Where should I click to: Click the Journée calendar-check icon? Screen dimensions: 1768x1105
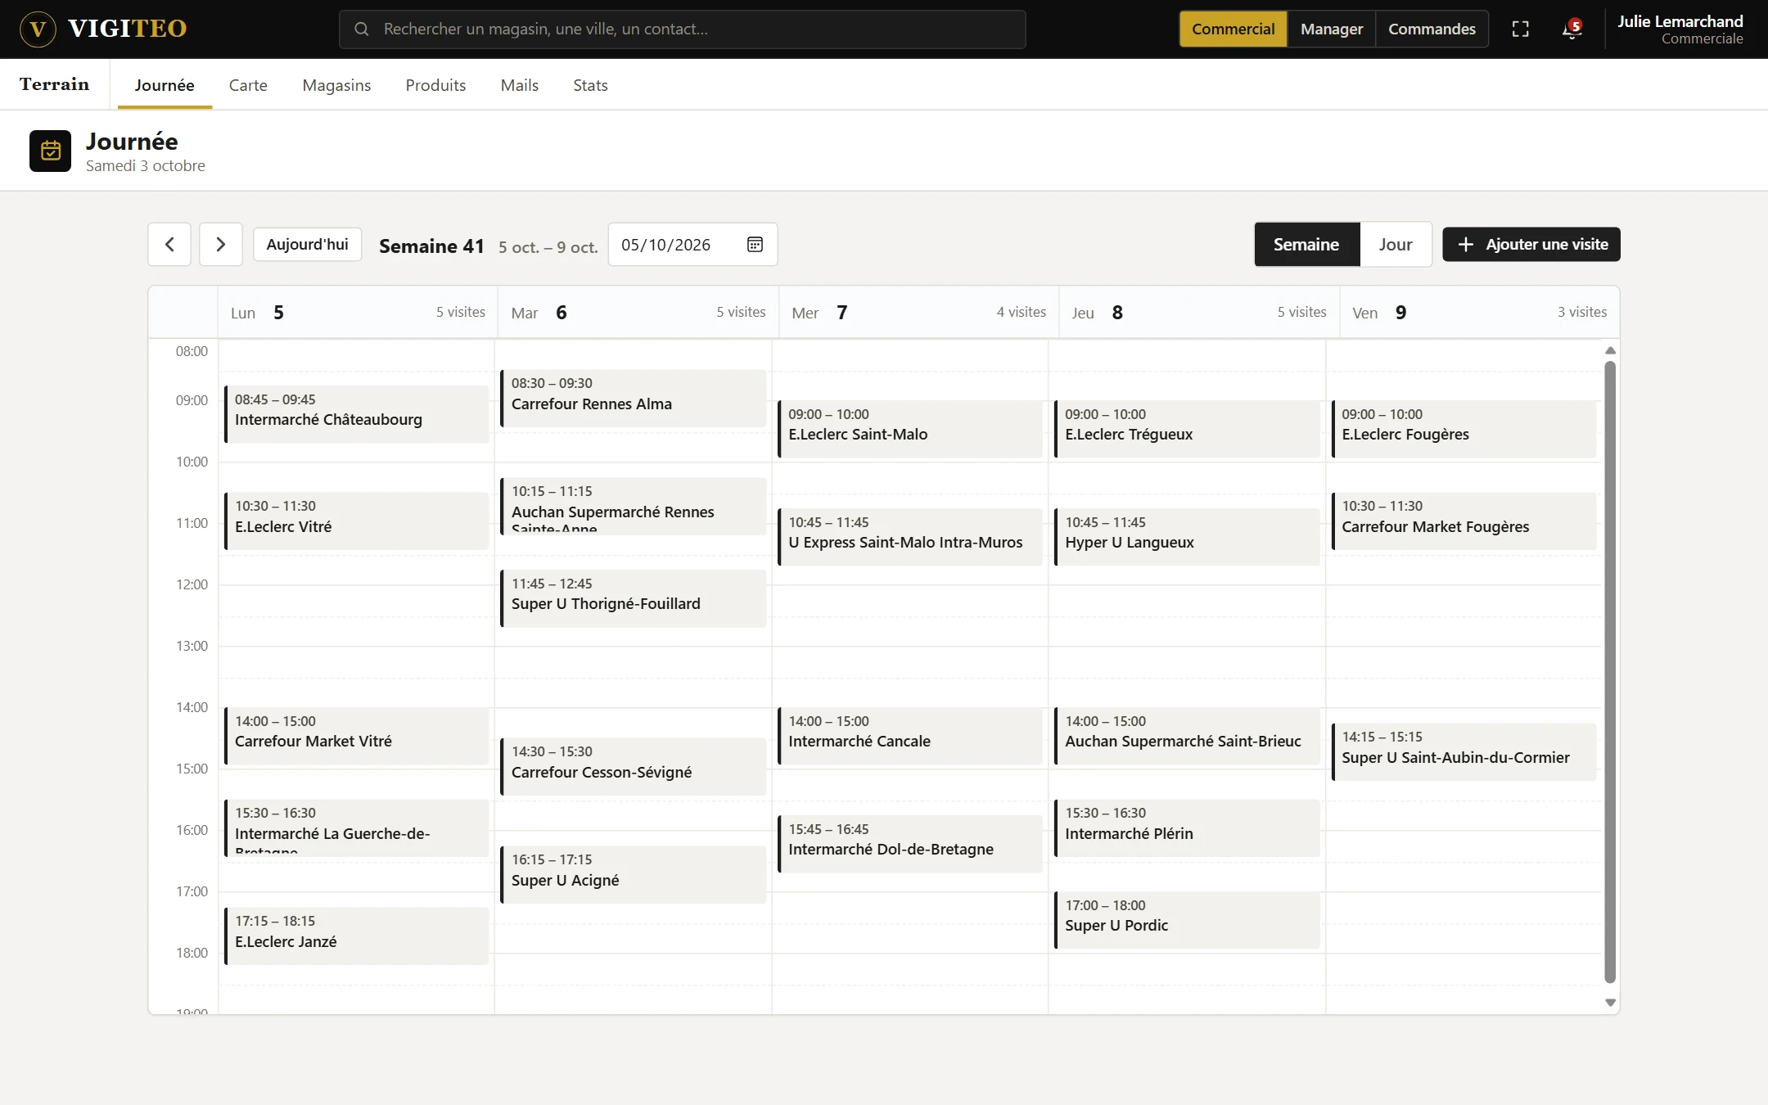click(x=51, y=151)
